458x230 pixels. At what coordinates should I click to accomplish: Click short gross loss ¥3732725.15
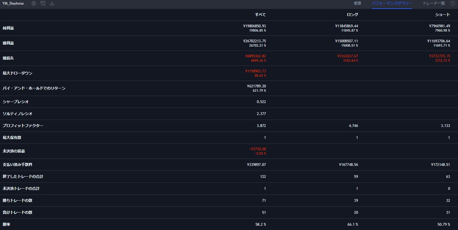[440, 56]
